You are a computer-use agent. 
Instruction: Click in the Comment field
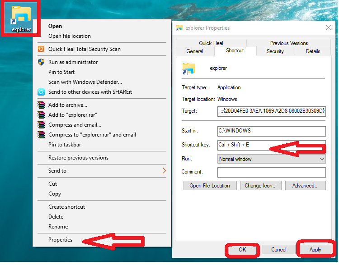(272, 172)
